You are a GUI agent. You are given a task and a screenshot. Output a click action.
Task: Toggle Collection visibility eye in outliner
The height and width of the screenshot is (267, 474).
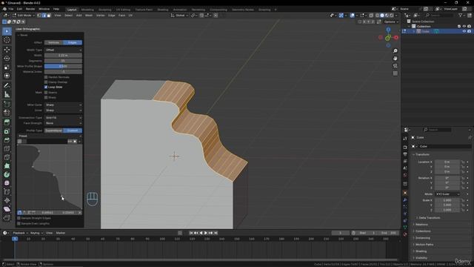point(464,27)
